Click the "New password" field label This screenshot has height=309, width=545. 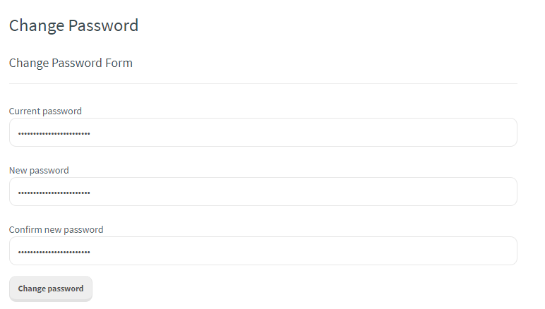(39, 170)
